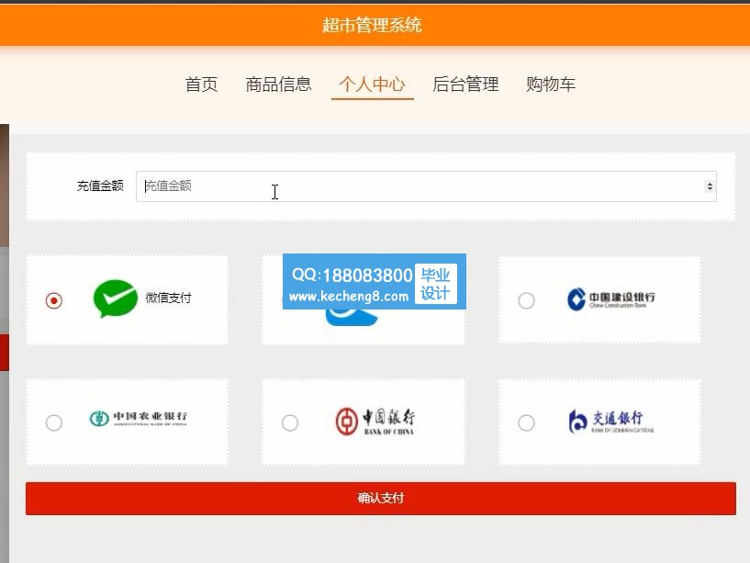Select the 微信支付 radio button
This screenshot has width=750, height=563.
point(54,300)
